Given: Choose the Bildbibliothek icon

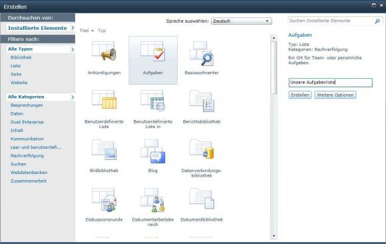Looking at the screenshot, I should pyautogui.click(x=104, y=149).
